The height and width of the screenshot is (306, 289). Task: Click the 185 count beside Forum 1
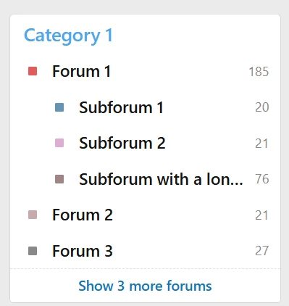coord(259,72)
